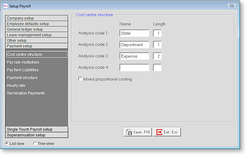This screenshot has width=246, height=155.
Task: Select Cost centre structure item
Action: (37, 54)
